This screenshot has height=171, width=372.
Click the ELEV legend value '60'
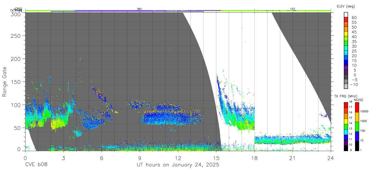pyautogui.click(x=354, y=18)
